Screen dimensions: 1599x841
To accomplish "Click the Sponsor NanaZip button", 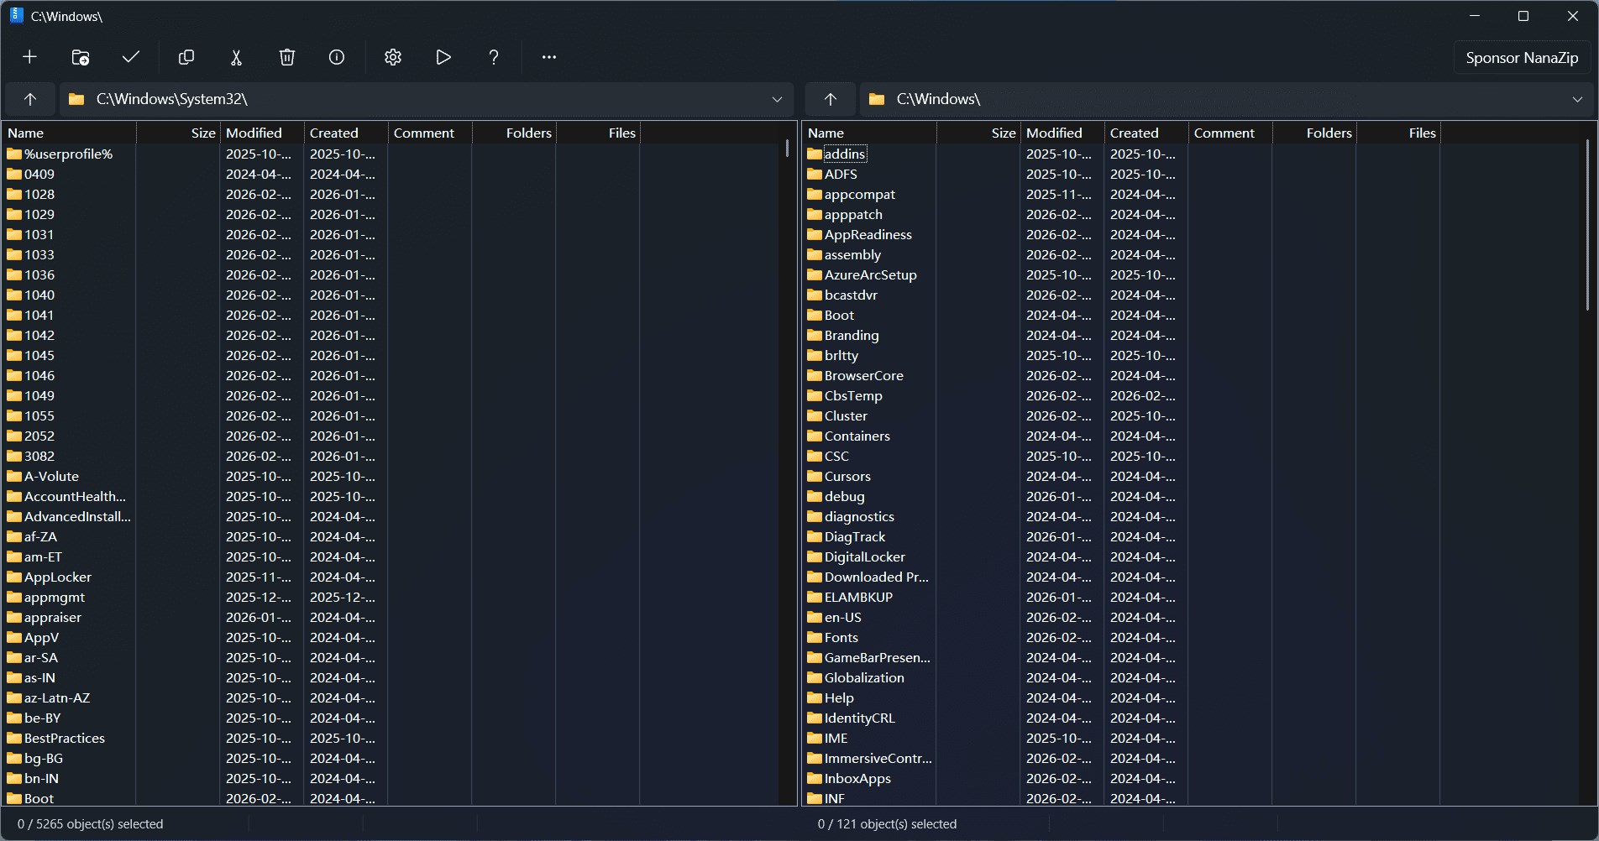I will pos(1521,57).
